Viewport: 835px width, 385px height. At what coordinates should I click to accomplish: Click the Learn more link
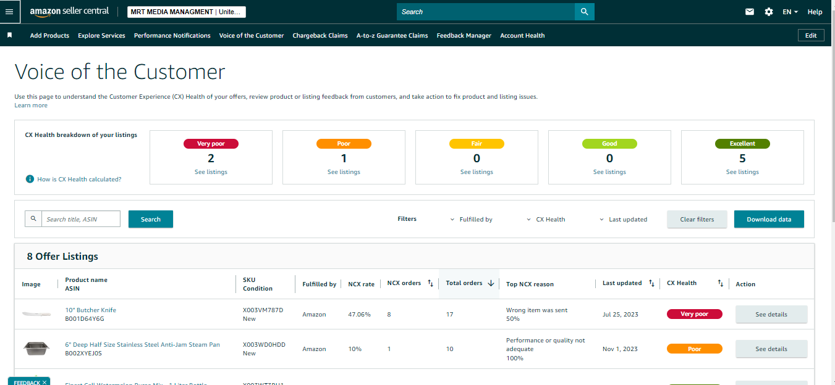(x=31, y=106)
